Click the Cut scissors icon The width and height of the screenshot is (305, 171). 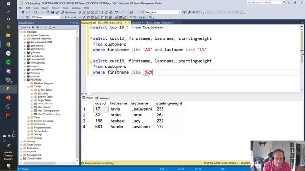(x=102, y=12)
